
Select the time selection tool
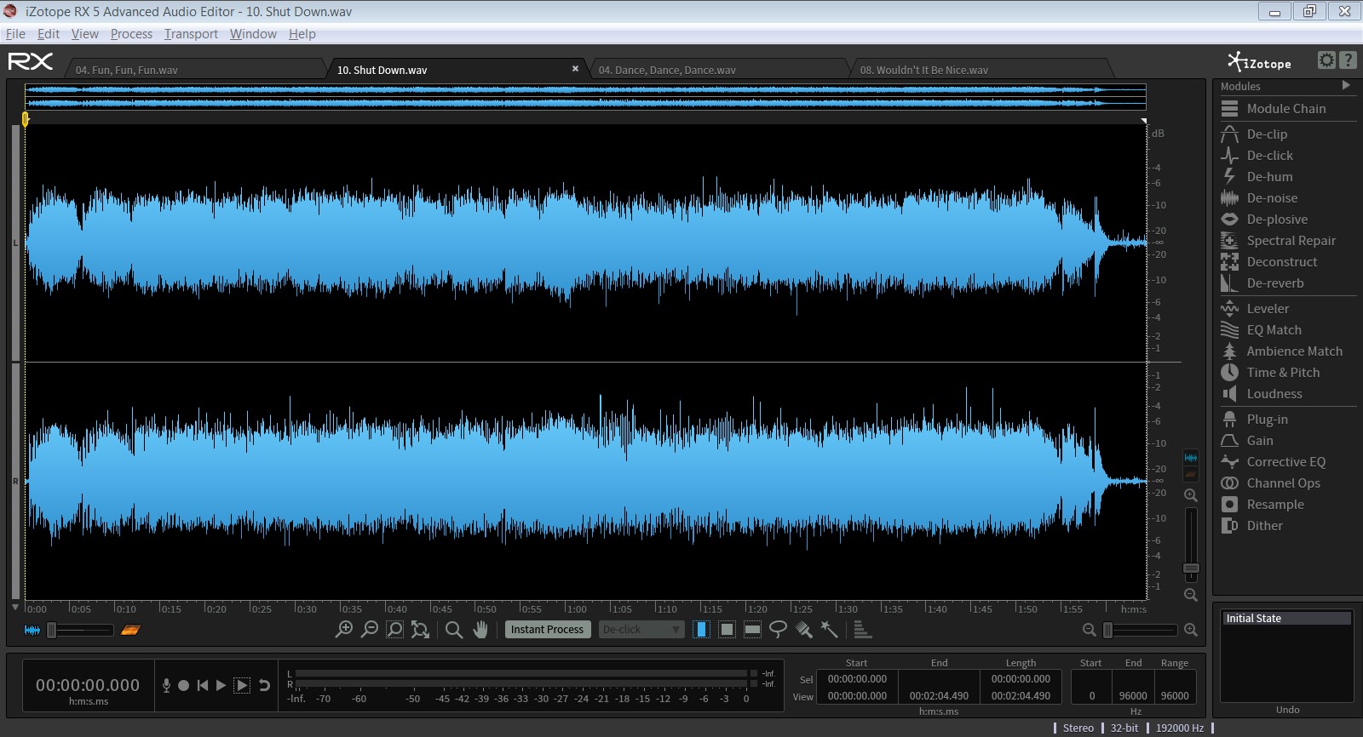point(701,630)
